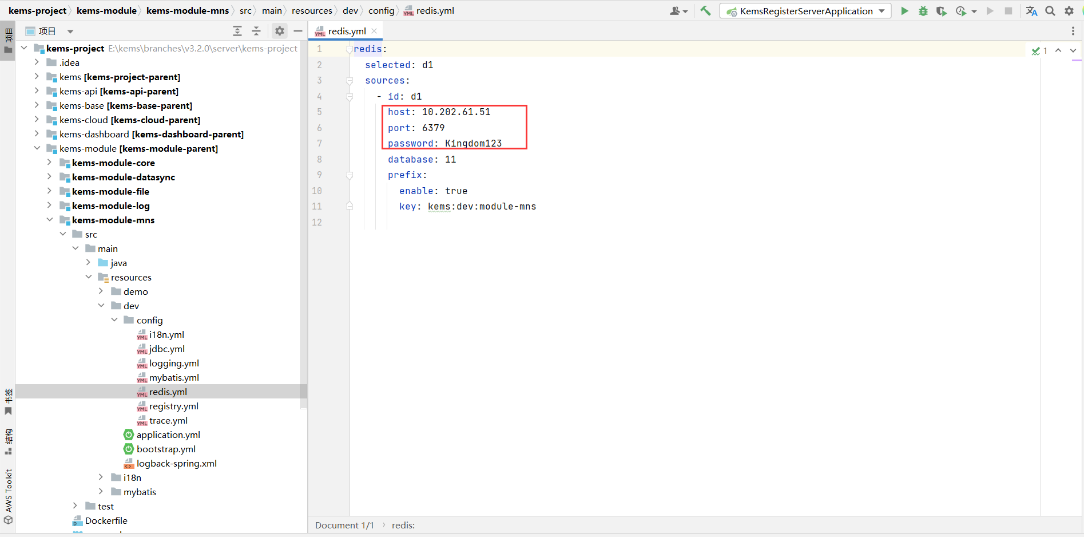Open run configuration dropdown KemsRegisterServerApplication

coord(805,11)
